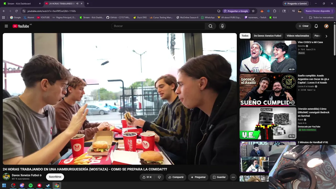Open a new browser tab
Screen dimensions: 336x189
(x=88, y=4)
